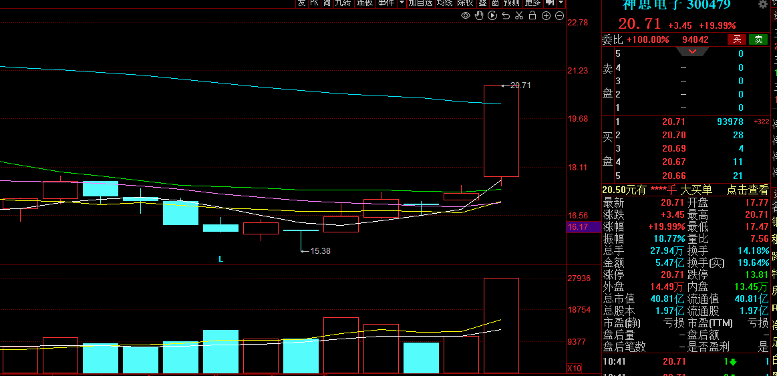Click the latest limit-up candlestick

(501, 132)
